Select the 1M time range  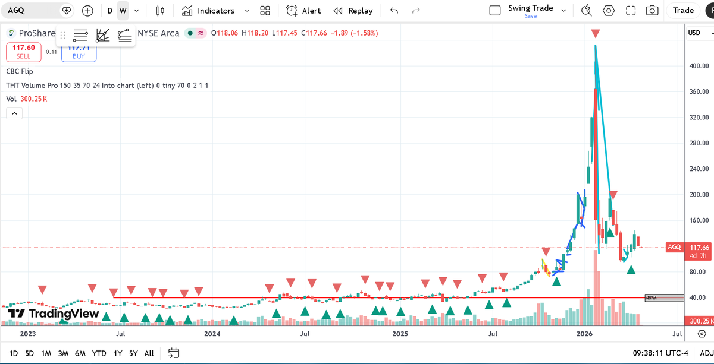tap(46, 353)
